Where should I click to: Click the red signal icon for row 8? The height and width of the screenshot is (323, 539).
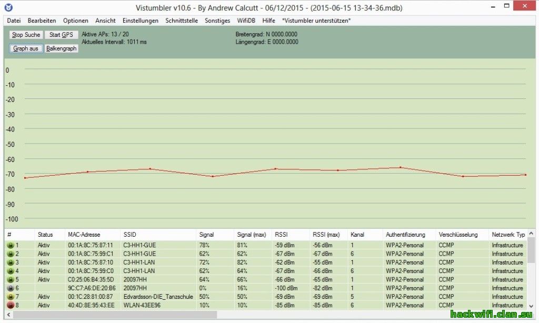[x=11, y=305]
